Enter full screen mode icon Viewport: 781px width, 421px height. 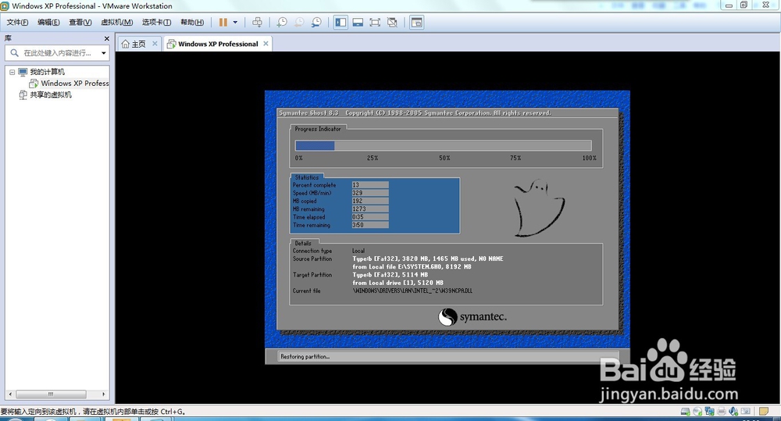coord(375,23)
